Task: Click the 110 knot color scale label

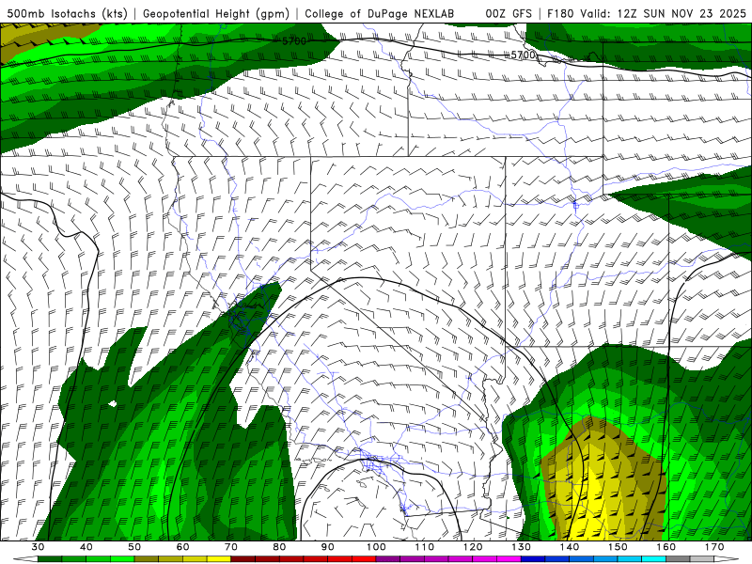Action: (425, 547)
